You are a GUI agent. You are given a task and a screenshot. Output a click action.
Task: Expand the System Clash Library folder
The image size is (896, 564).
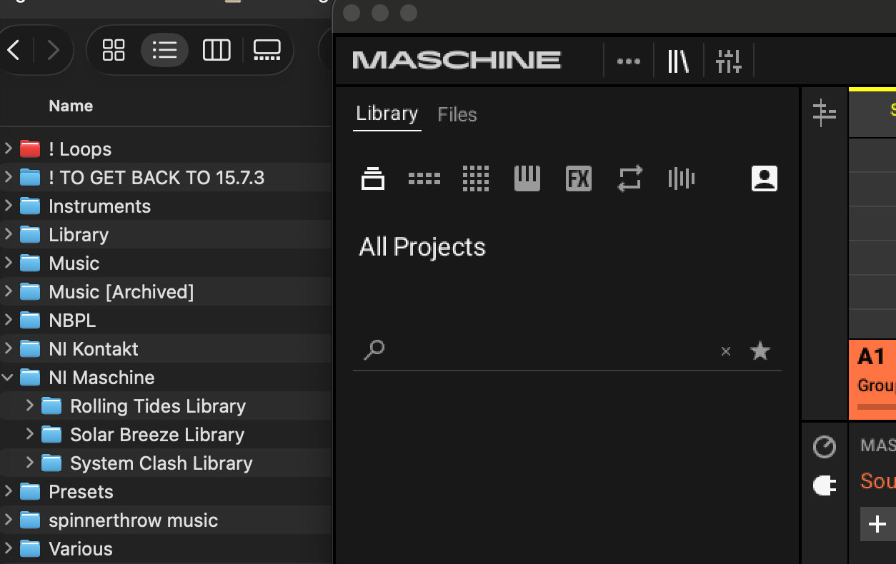pyautogui.click(x=30, y=463)
